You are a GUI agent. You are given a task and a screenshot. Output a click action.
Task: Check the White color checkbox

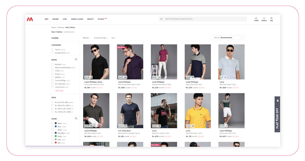coord(52,130)
